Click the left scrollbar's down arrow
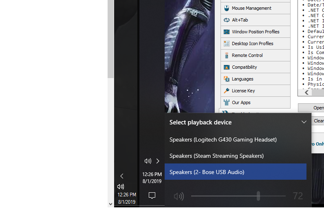This screenshot has height=209, width=324. coord(110,204)
